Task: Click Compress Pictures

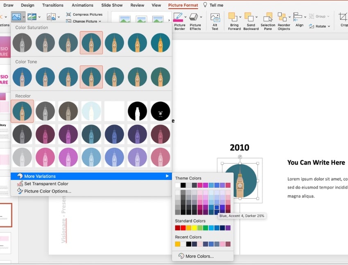Action: [84, 14]
